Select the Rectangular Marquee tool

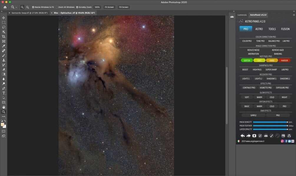(x=4, y=22)
